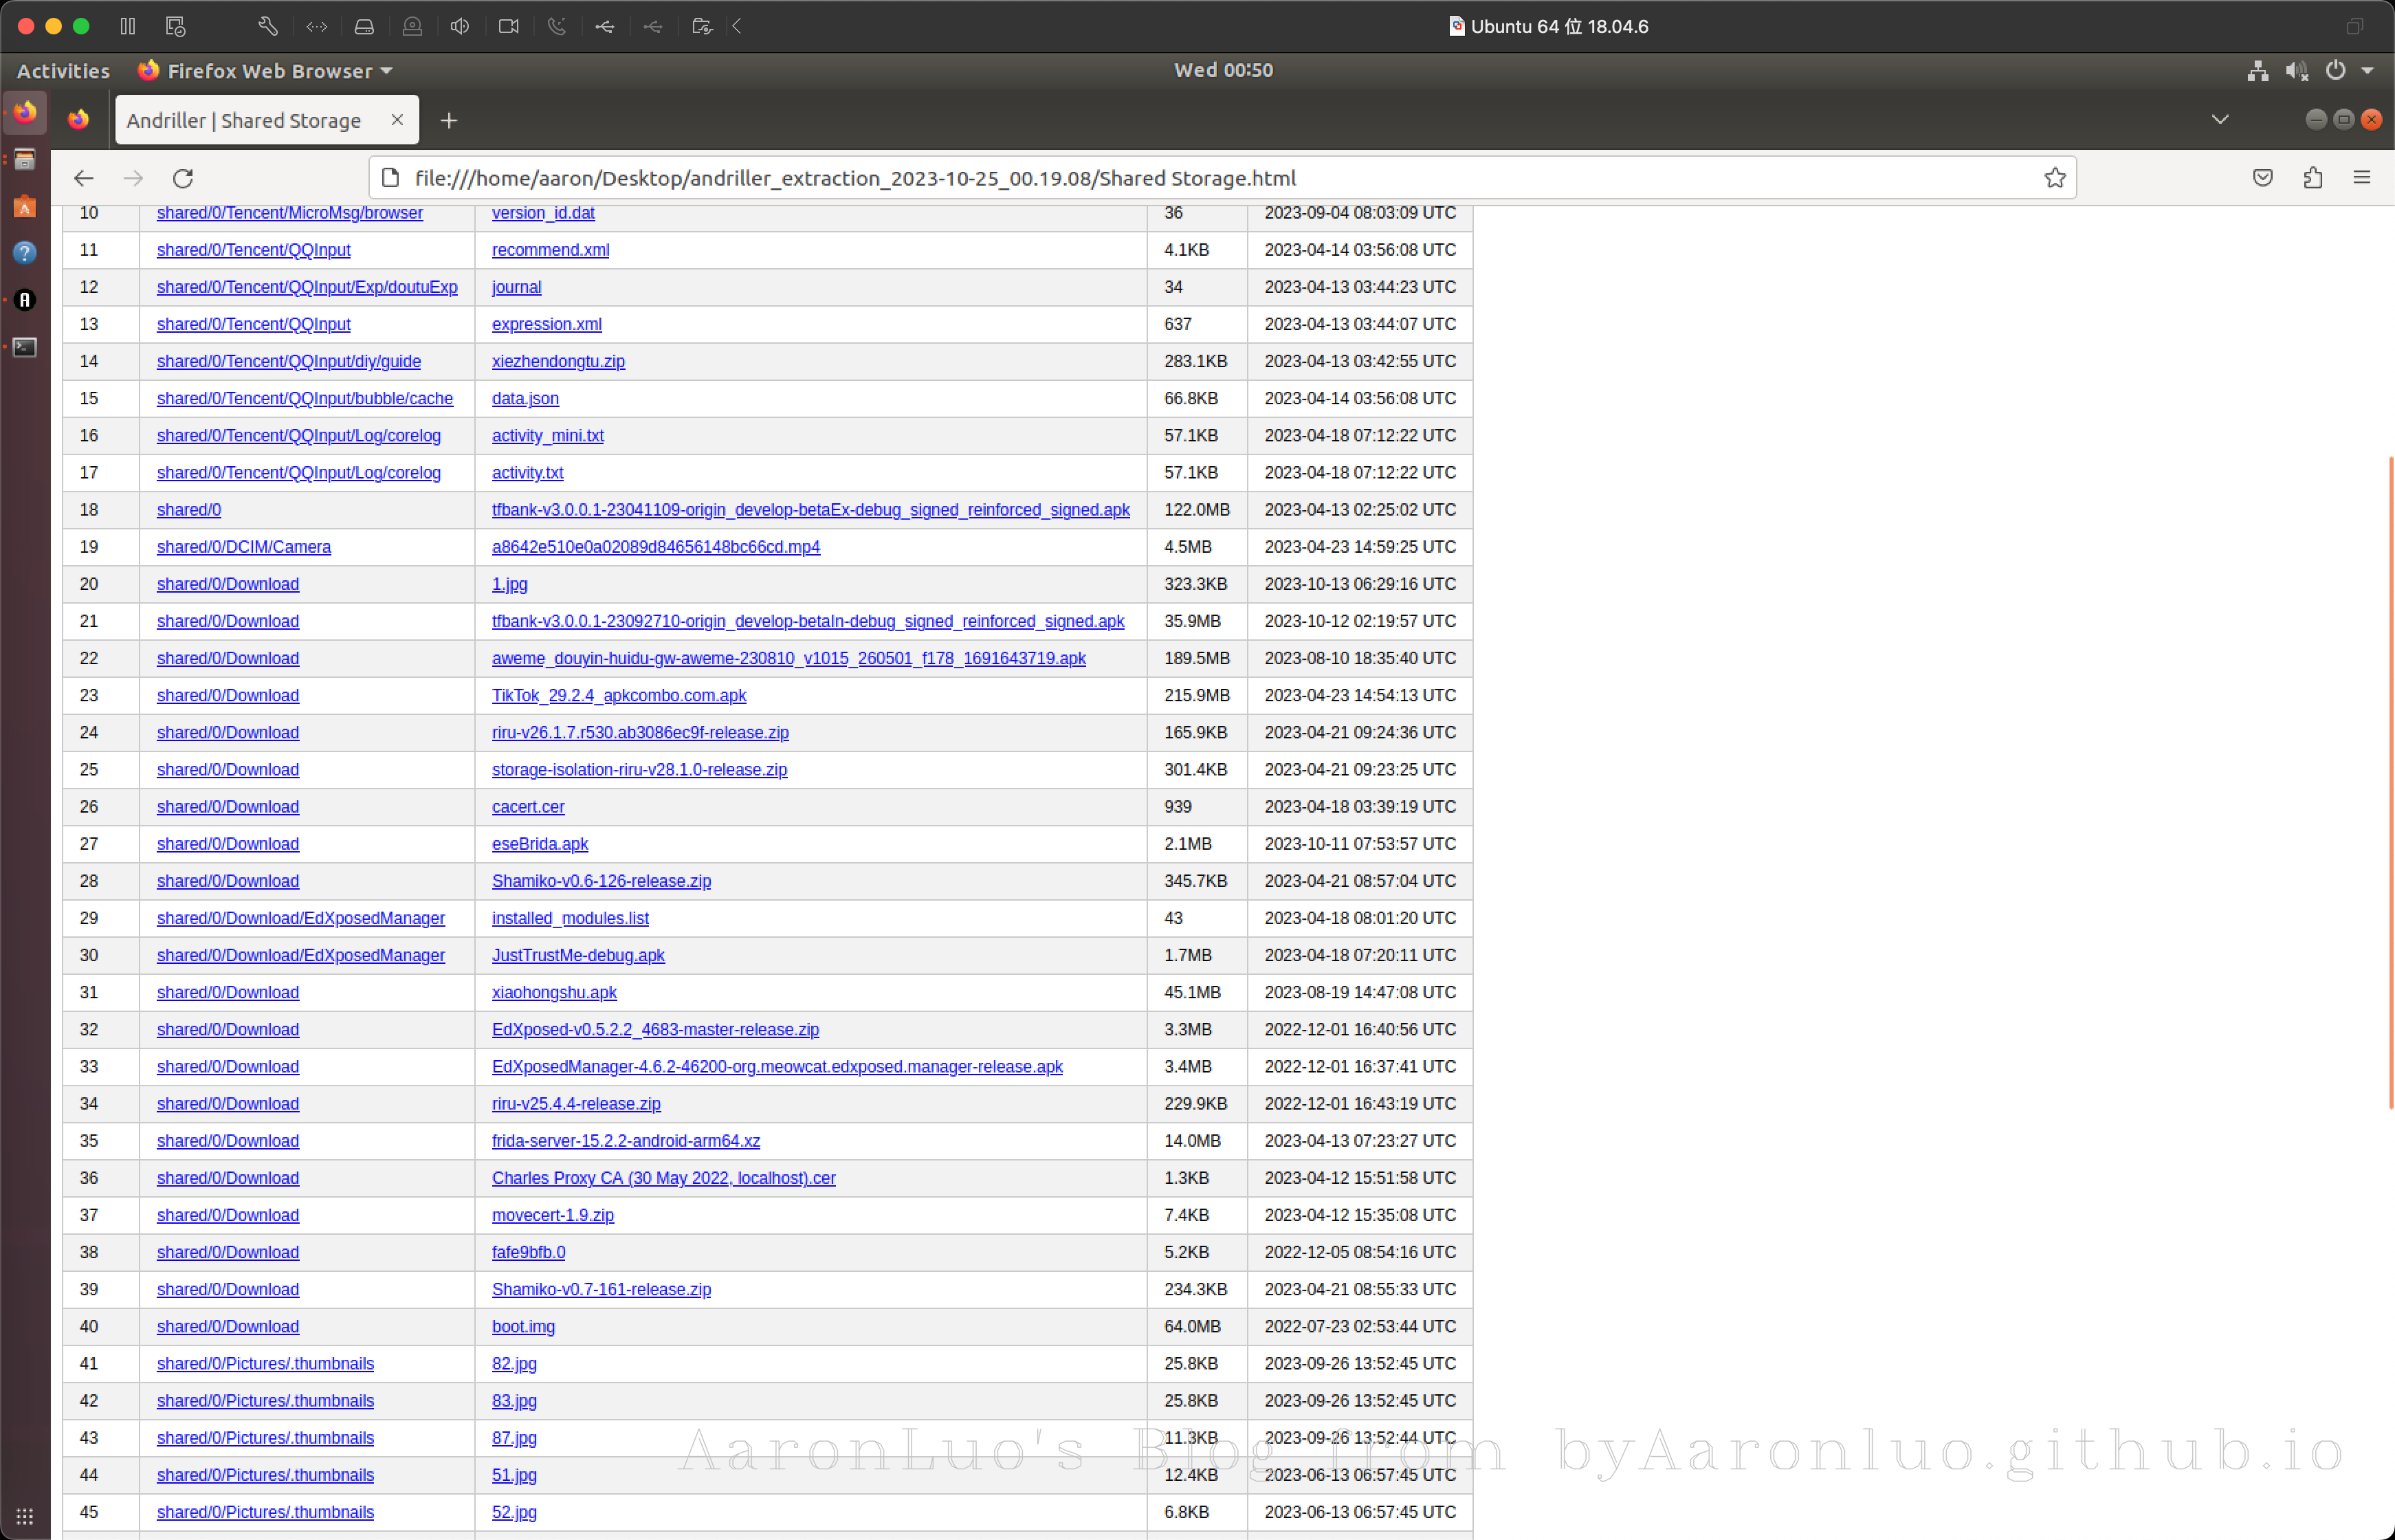Screen dimensions: 2395x1540
Task: Focus the URL address bar
Action: point(1200,178)
